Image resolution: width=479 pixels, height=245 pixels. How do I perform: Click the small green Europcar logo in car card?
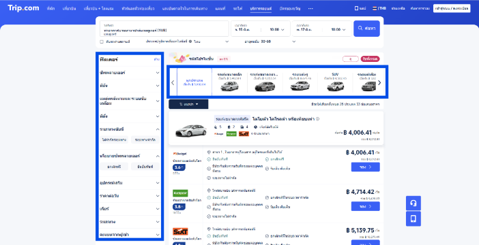[x=231, y=134]
